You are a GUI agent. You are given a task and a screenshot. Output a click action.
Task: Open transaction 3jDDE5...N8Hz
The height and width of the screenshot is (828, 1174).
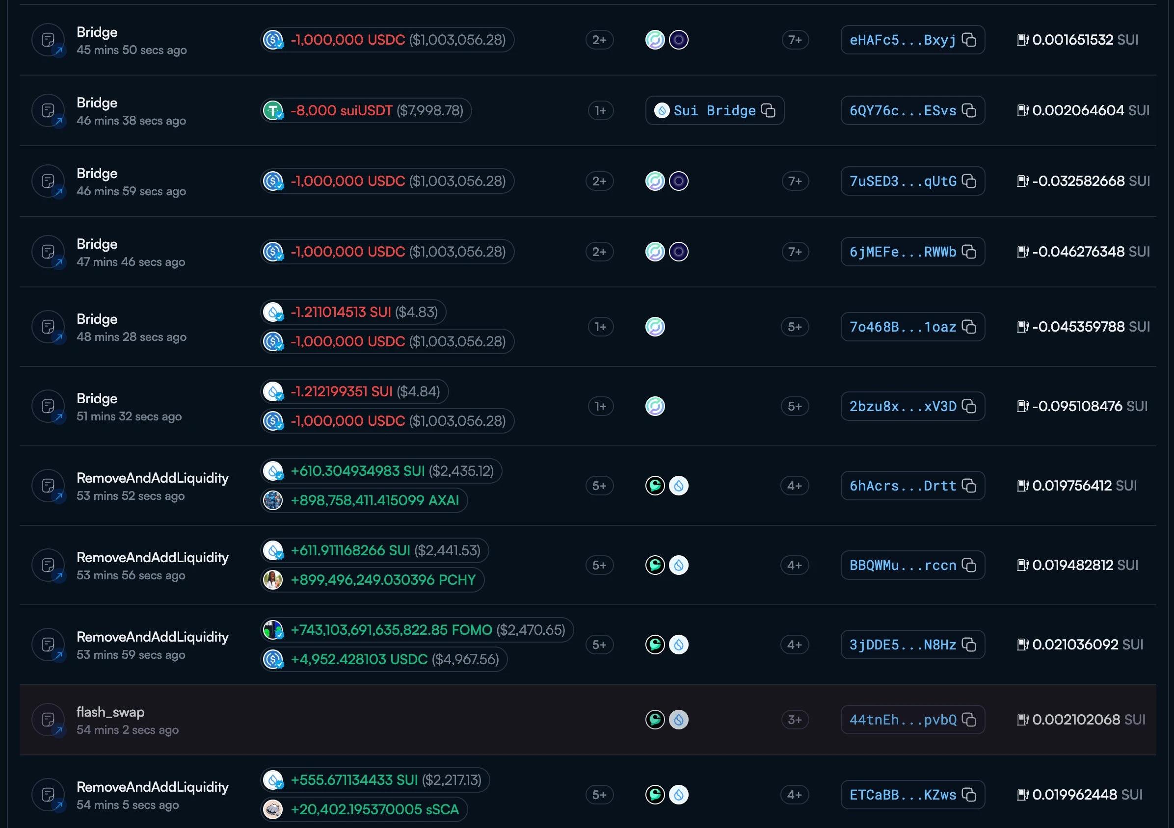pos(903,645)
